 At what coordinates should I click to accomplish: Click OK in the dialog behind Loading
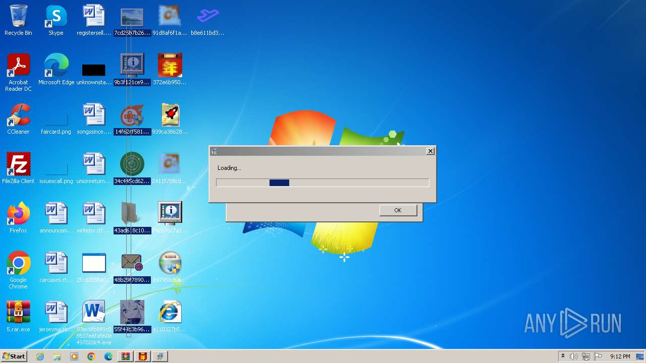(x=398, y=210)
